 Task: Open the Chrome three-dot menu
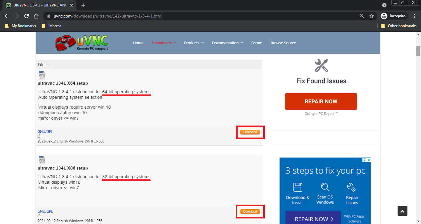414,16
